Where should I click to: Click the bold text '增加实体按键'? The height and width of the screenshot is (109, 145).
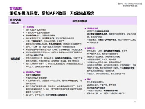[x=129, y=68]
